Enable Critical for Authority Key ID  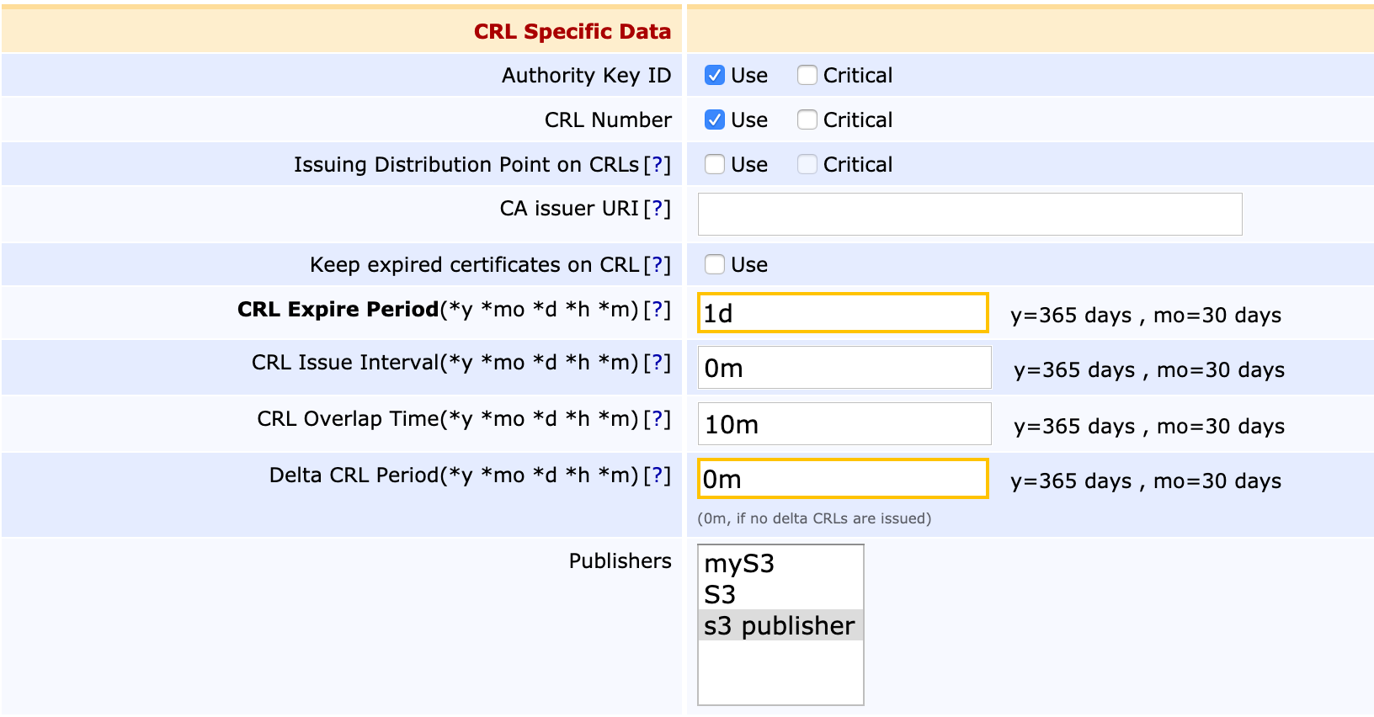point(807,76)
